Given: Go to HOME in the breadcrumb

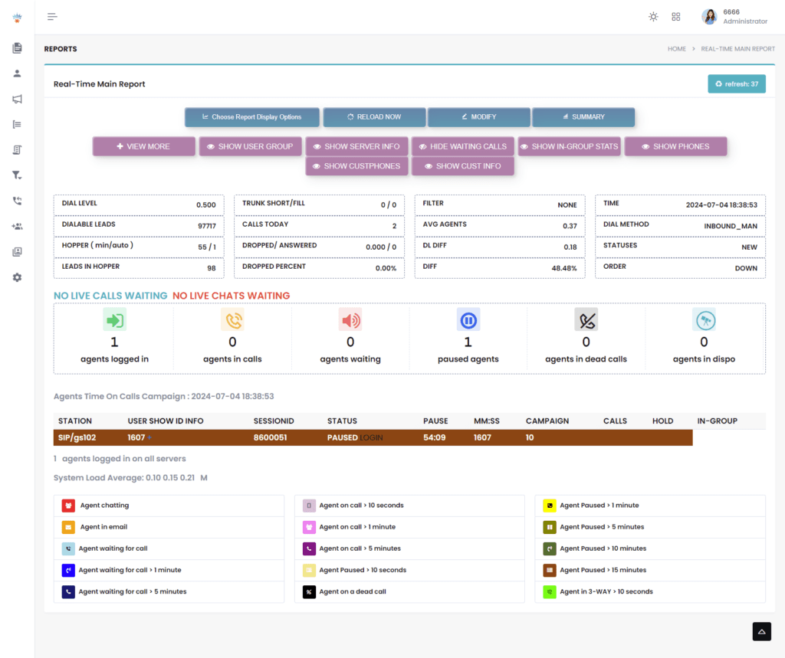Looking at the screenshot, I should (676, 49).
